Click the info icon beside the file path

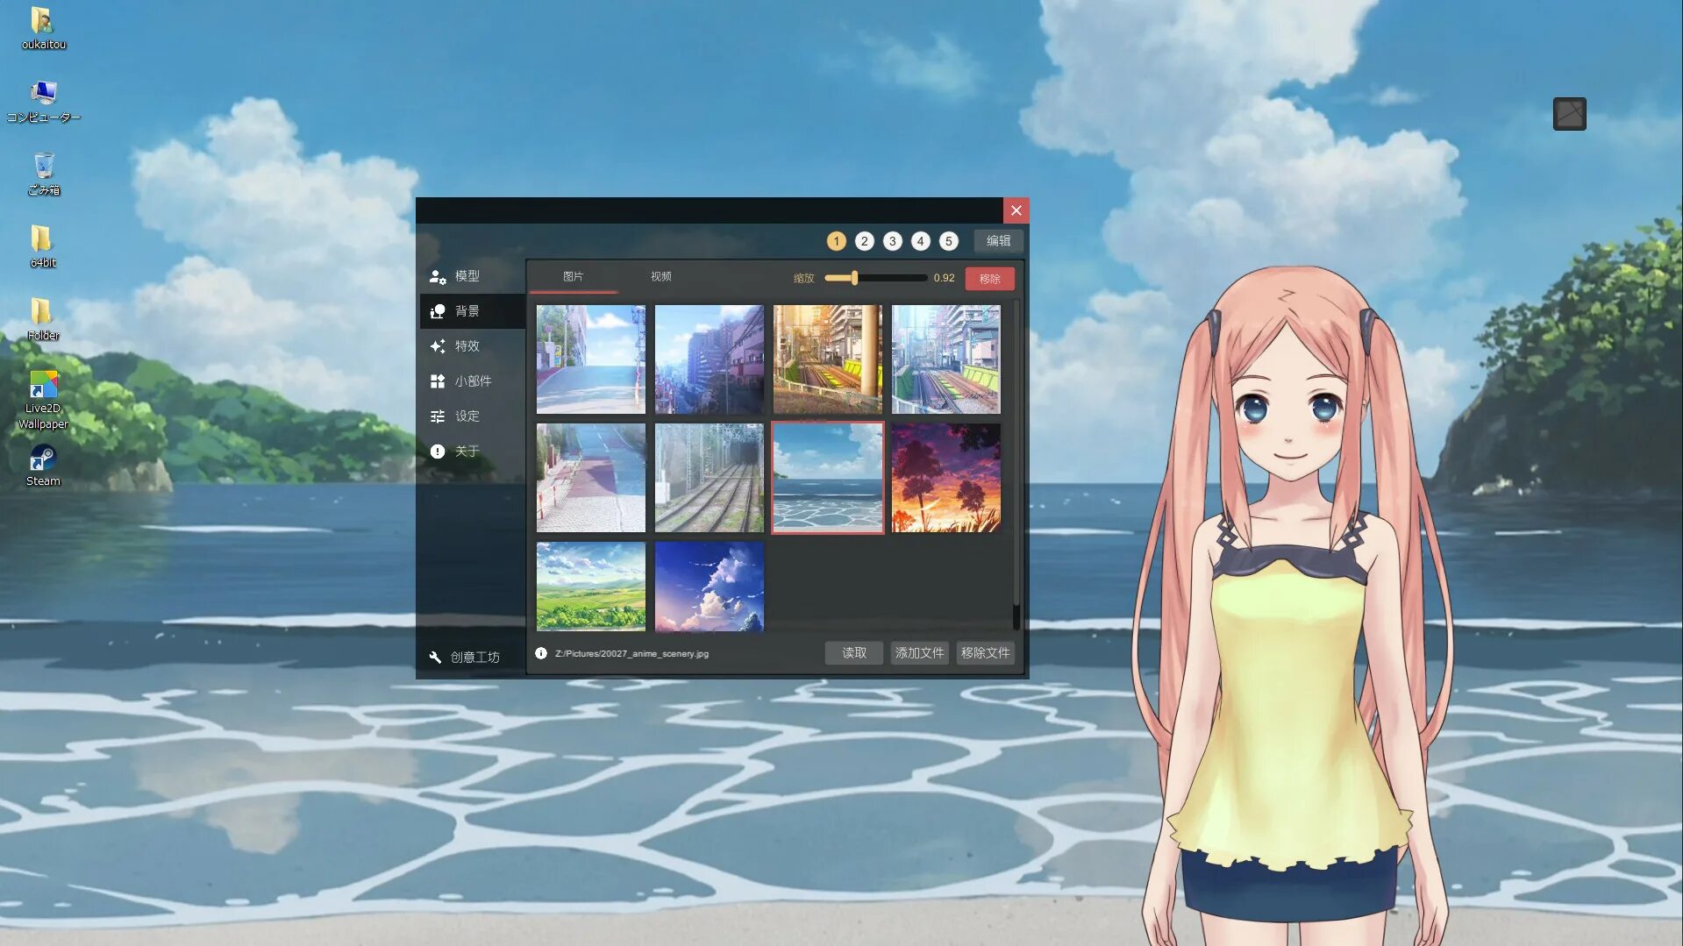541,653
